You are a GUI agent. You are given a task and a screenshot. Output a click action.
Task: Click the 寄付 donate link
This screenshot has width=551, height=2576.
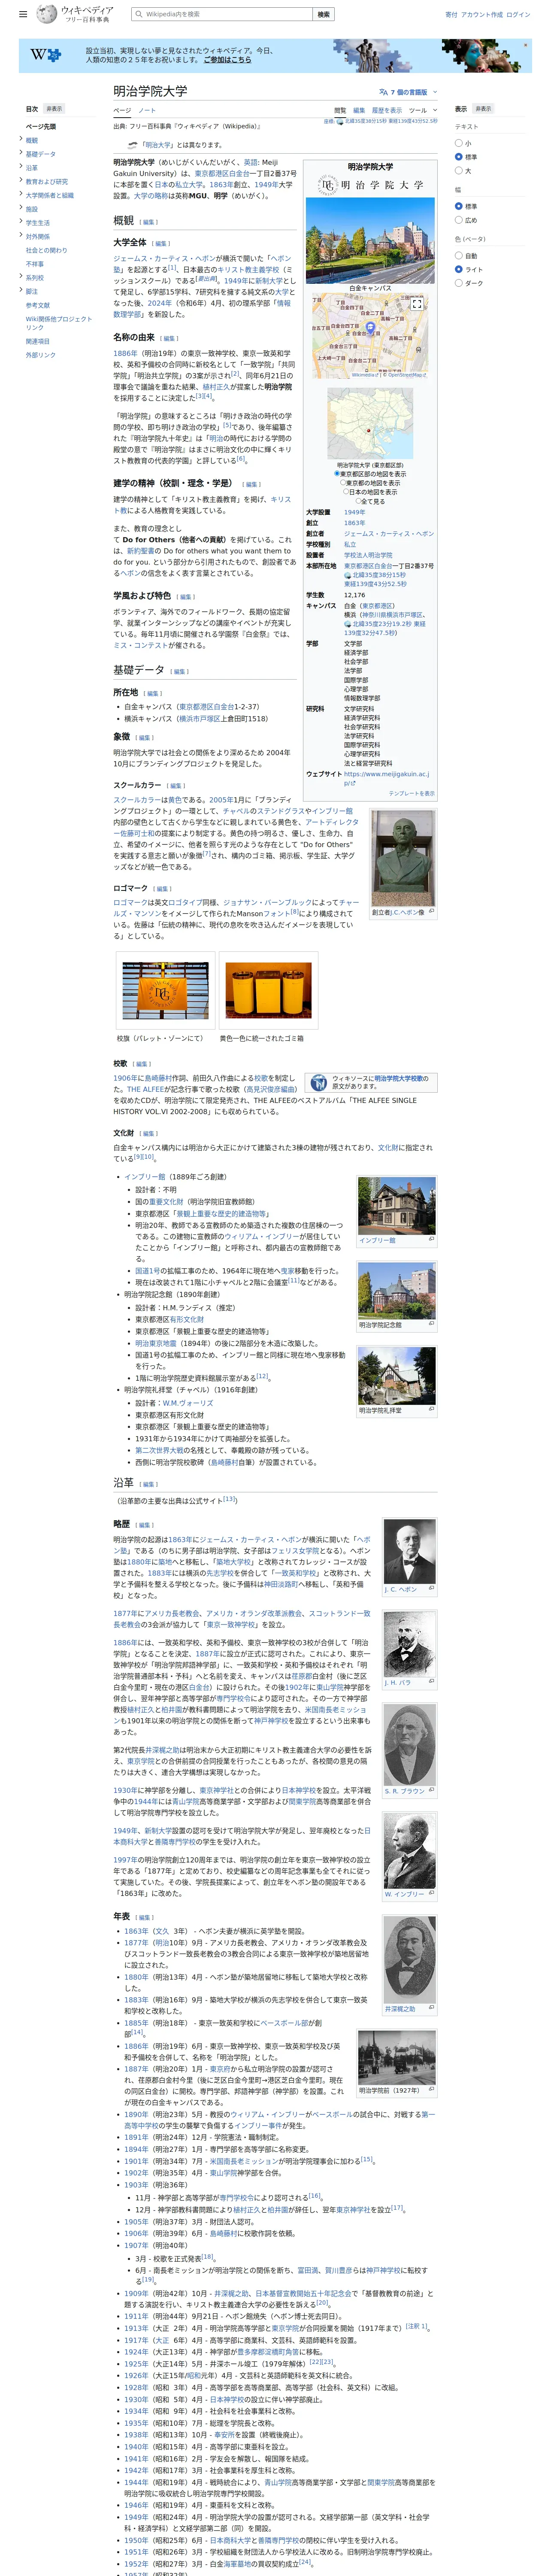click(451, 15)
